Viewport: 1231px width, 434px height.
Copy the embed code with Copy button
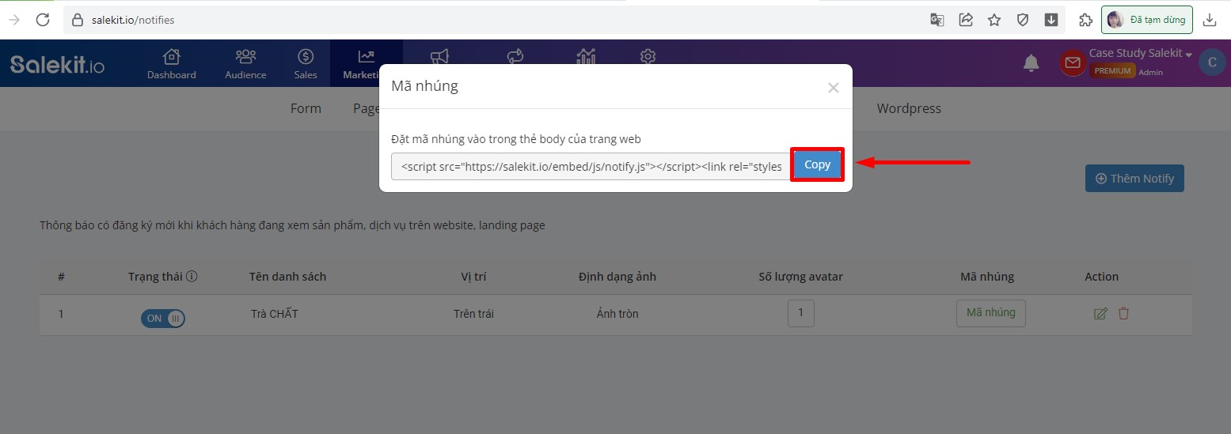click(817, 164)
